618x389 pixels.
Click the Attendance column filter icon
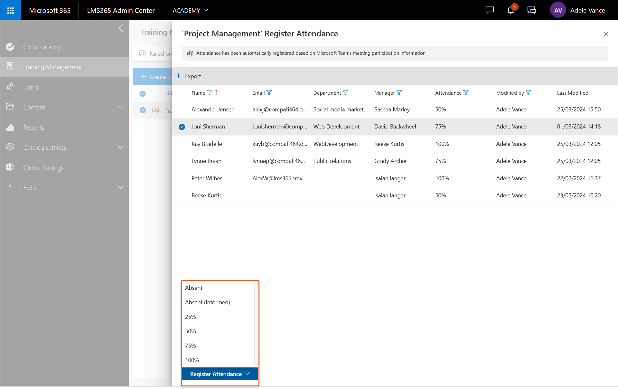(466, 93)
